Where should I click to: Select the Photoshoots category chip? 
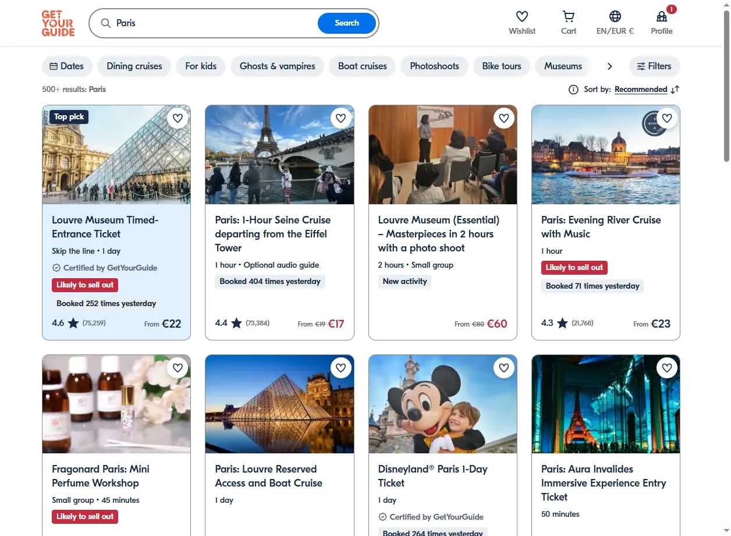(x=435, y=66)
